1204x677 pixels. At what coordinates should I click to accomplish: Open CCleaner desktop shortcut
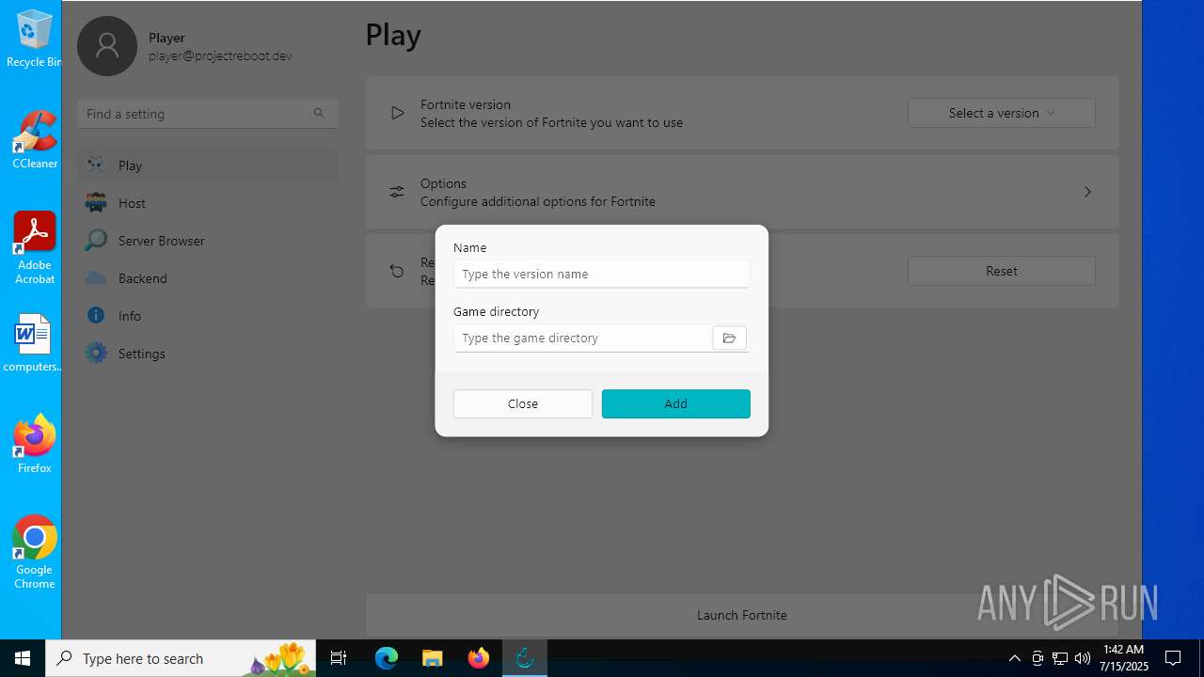click(35, 140)
